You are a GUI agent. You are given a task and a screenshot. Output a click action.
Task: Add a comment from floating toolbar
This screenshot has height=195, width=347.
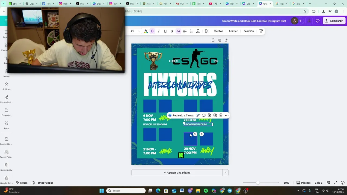click(x=204, y=115)
